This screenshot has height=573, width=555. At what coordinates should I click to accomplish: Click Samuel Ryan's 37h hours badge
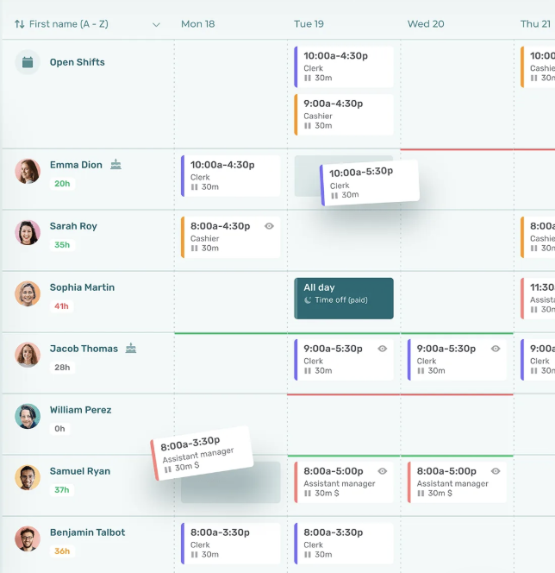[62, 489]
